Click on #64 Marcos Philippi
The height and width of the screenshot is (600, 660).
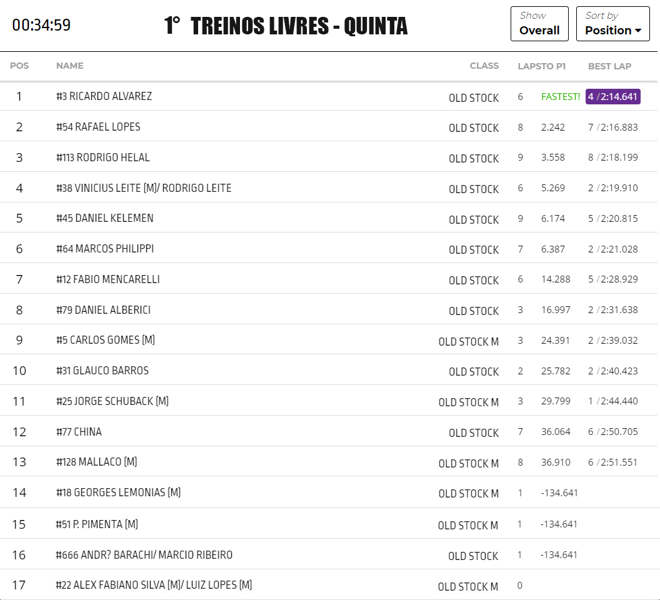(x=104, y=249)
